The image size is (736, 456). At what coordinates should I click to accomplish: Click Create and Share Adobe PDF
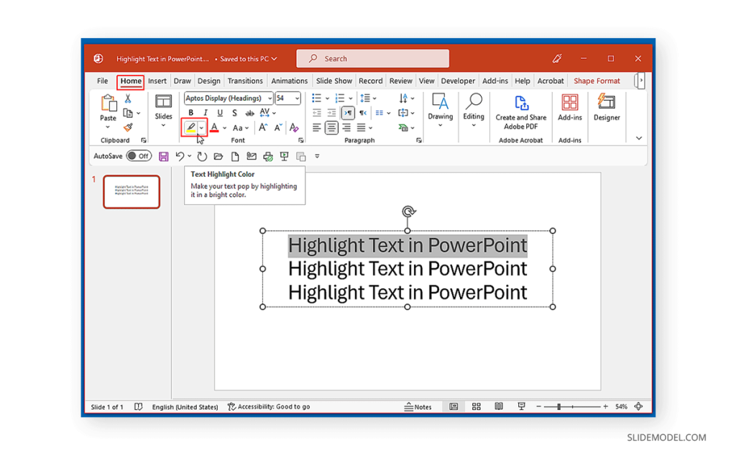(x=520, y=114)
